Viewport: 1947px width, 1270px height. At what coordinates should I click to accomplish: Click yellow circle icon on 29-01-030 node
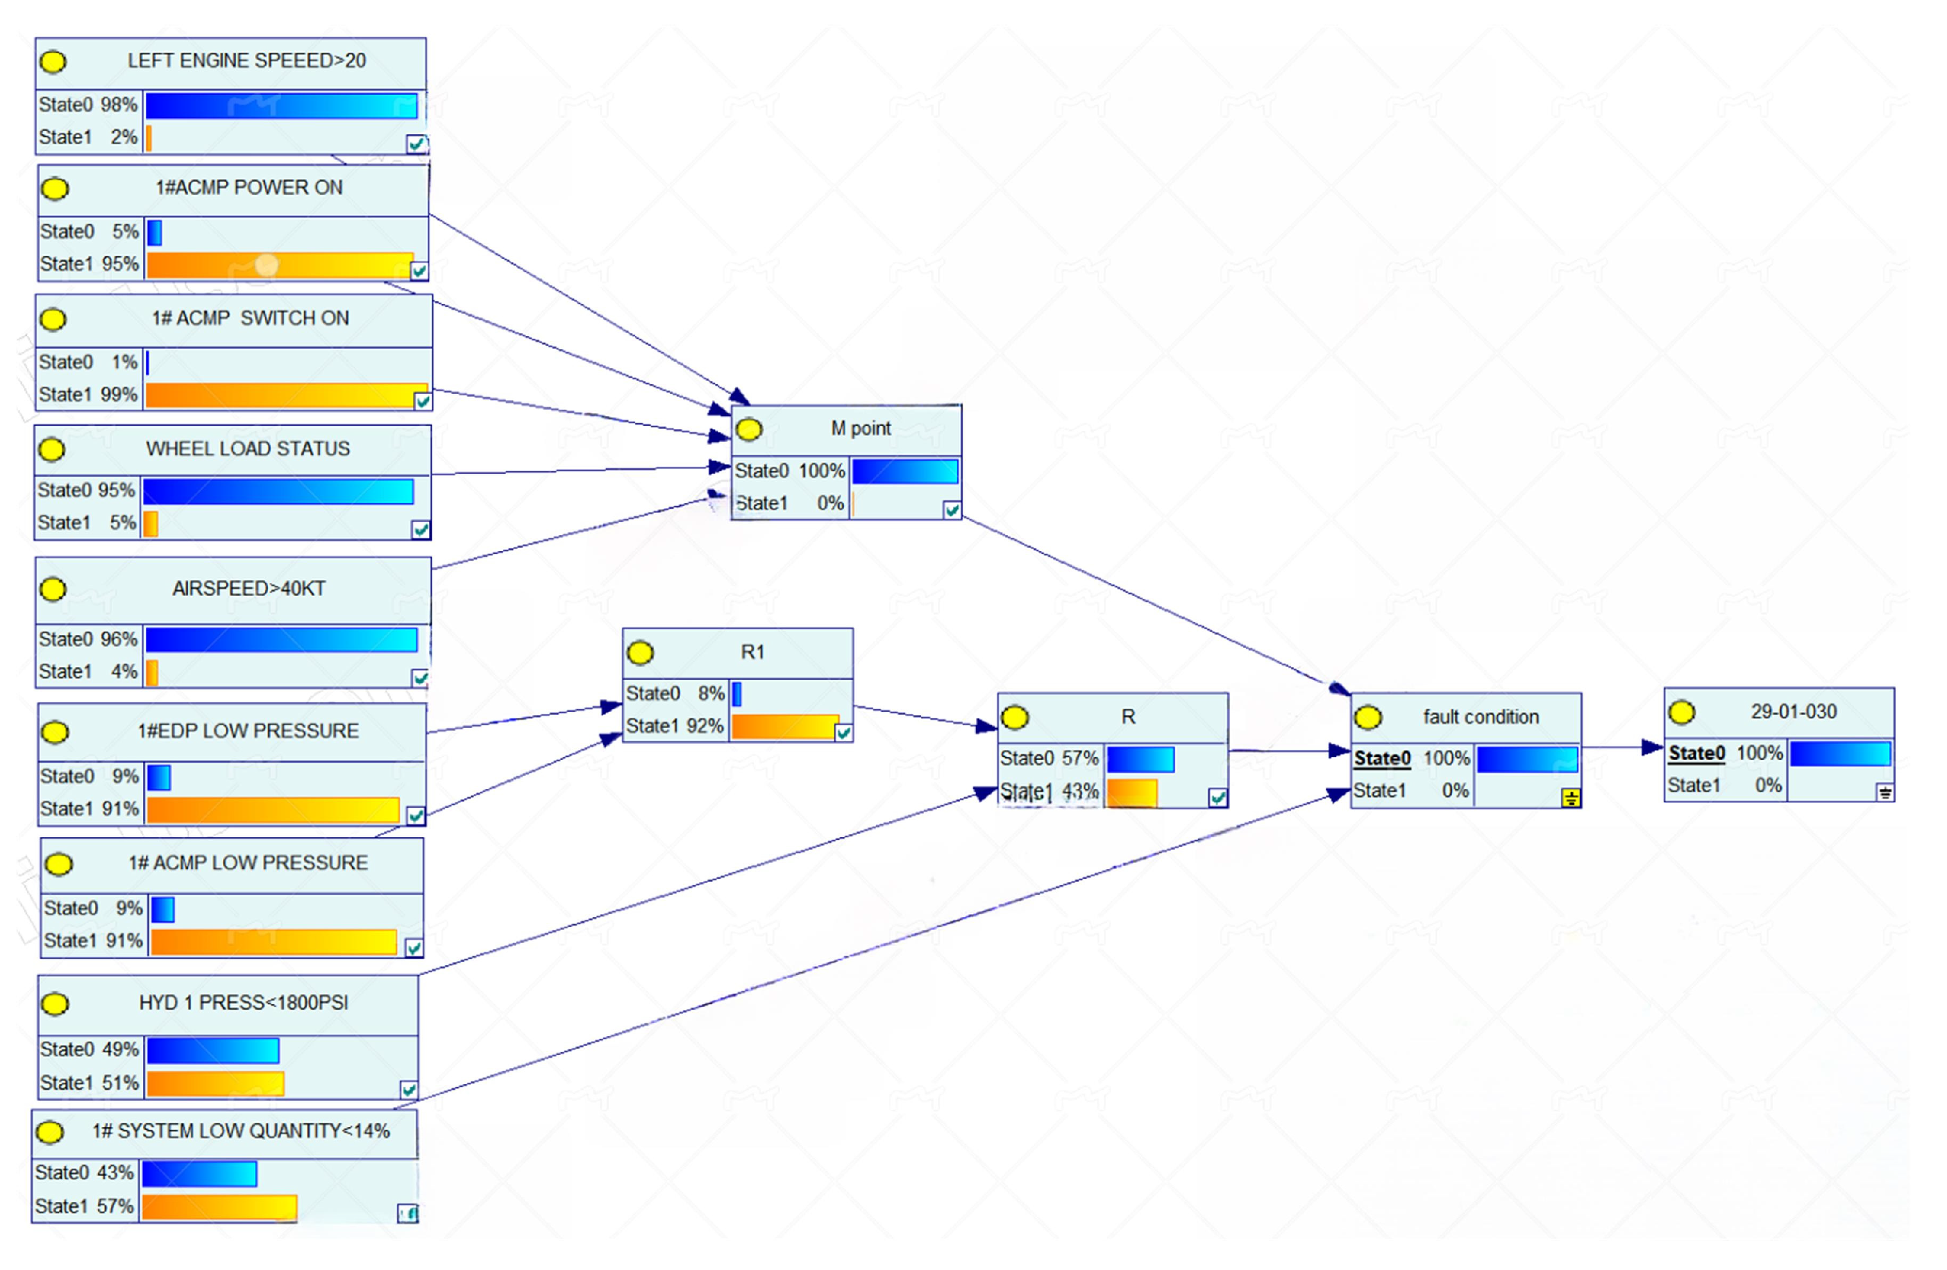1682,713
